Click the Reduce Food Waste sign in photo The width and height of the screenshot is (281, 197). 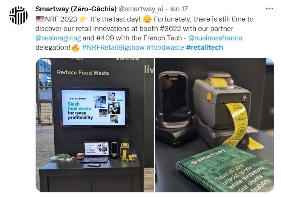(83, 72)
